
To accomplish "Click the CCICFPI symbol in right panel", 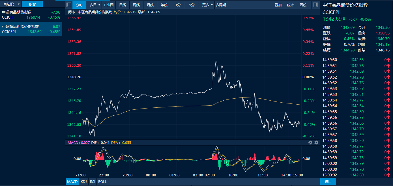I will pos(331,12).
